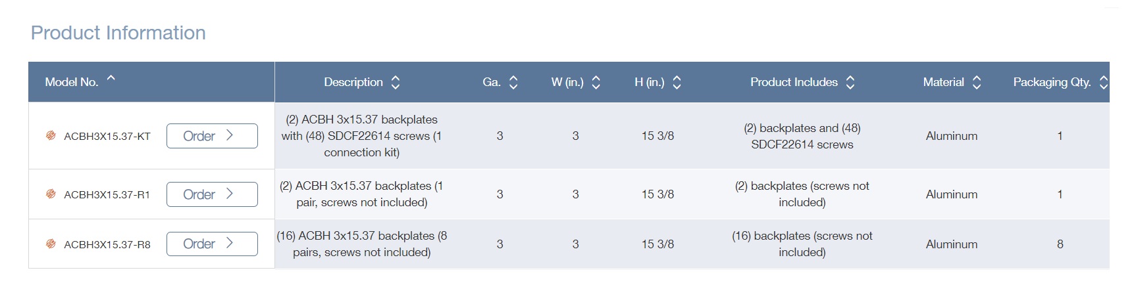The image size is (1136, 308).
Task: Click the Ga. column sort icon
Action: (x=513, y=83)
